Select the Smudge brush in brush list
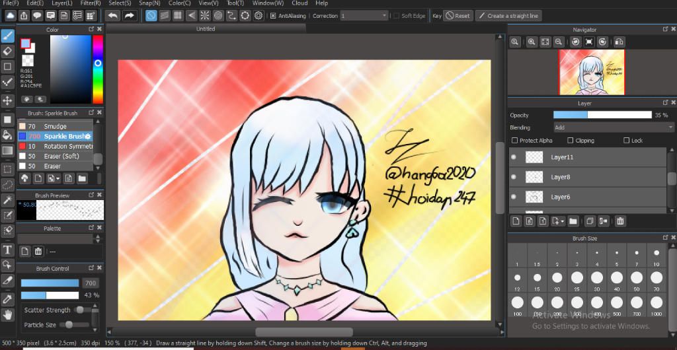The height and width of the screenshot is (350, 677). coord(55,126)
